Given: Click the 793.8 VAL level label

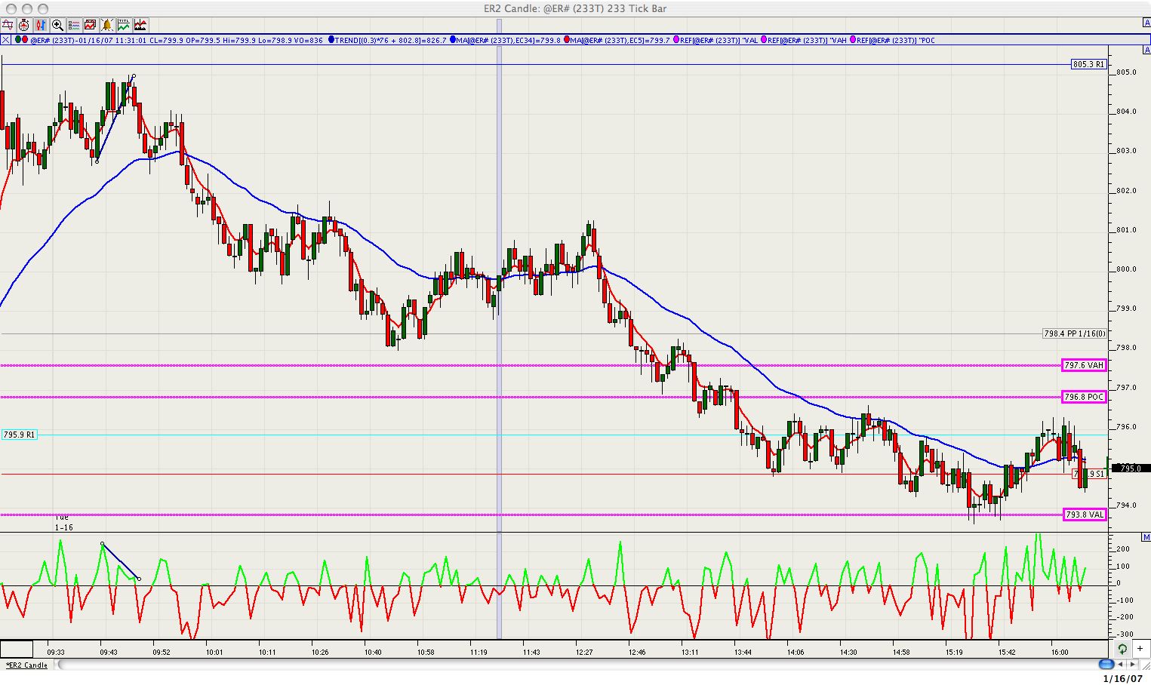Looking at the screenshot, I should coord(1085,515).
